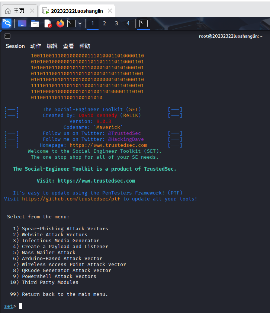Click the @HackingDave Twitter handle
The width and height of the screenshot is (270, 313).
click(x=126, y=139)
